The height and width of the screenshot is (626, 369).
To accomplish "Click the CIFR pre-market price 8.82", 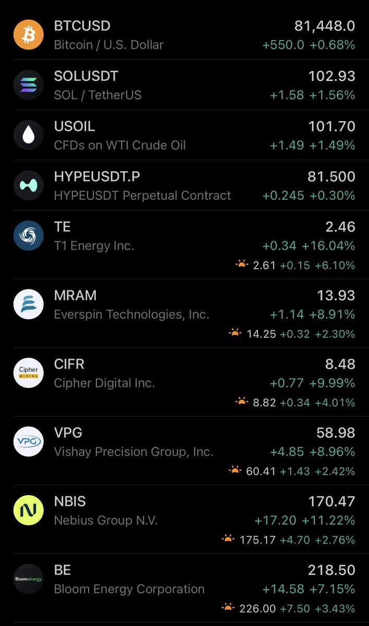I will pos(264,402).
